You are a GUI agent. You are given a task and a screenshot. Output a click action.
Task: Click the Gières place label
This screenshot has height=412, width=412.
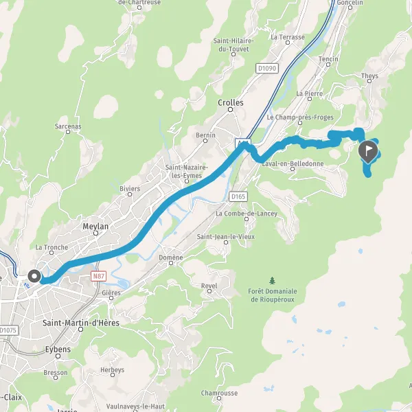pos(111,293)
